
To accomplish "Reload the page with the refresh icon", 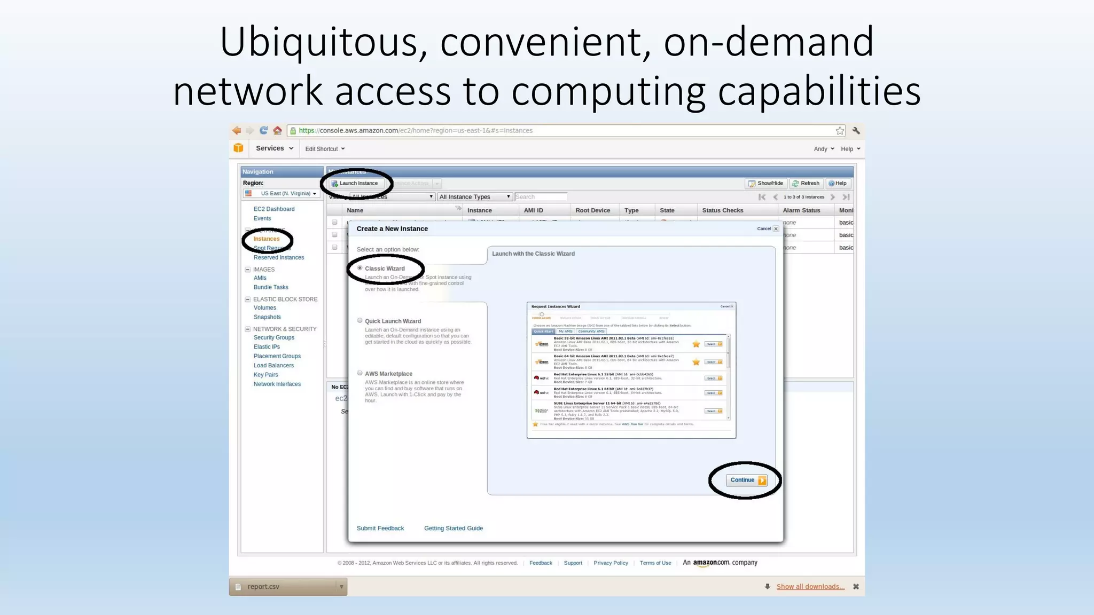I will coord(264,130).
